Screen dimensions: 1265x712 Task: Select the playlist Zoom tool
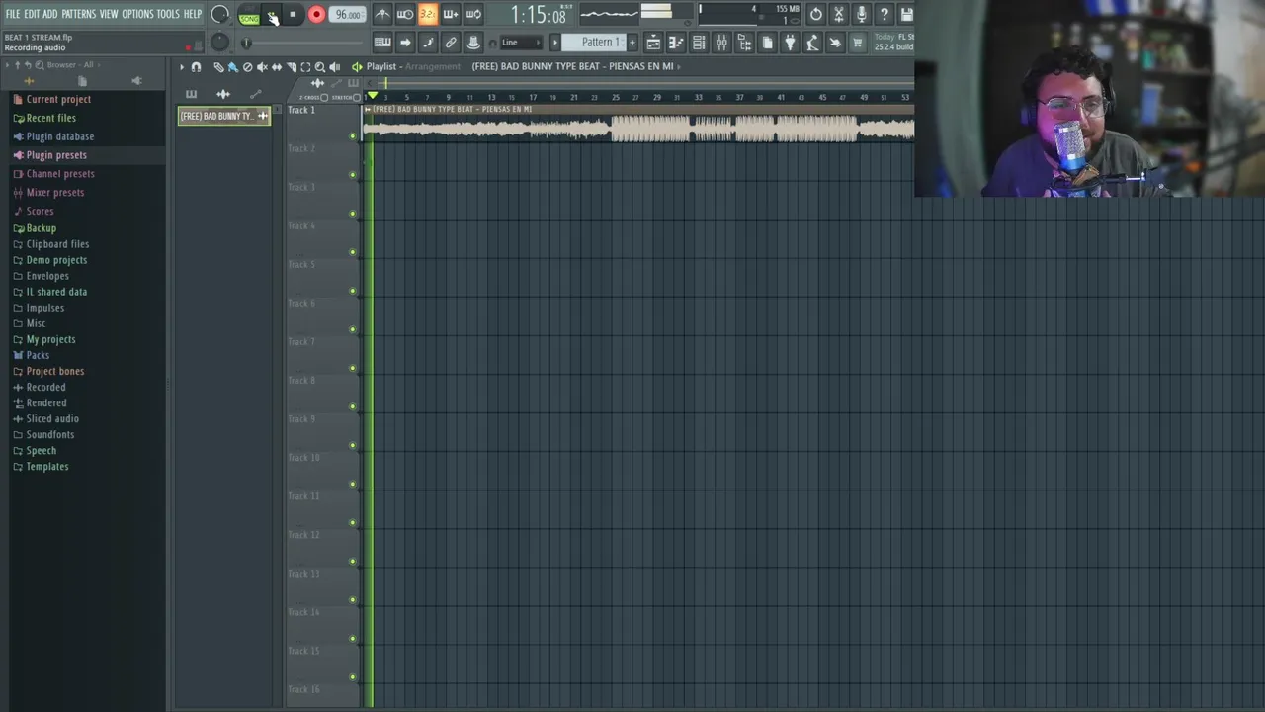(320, 66)
